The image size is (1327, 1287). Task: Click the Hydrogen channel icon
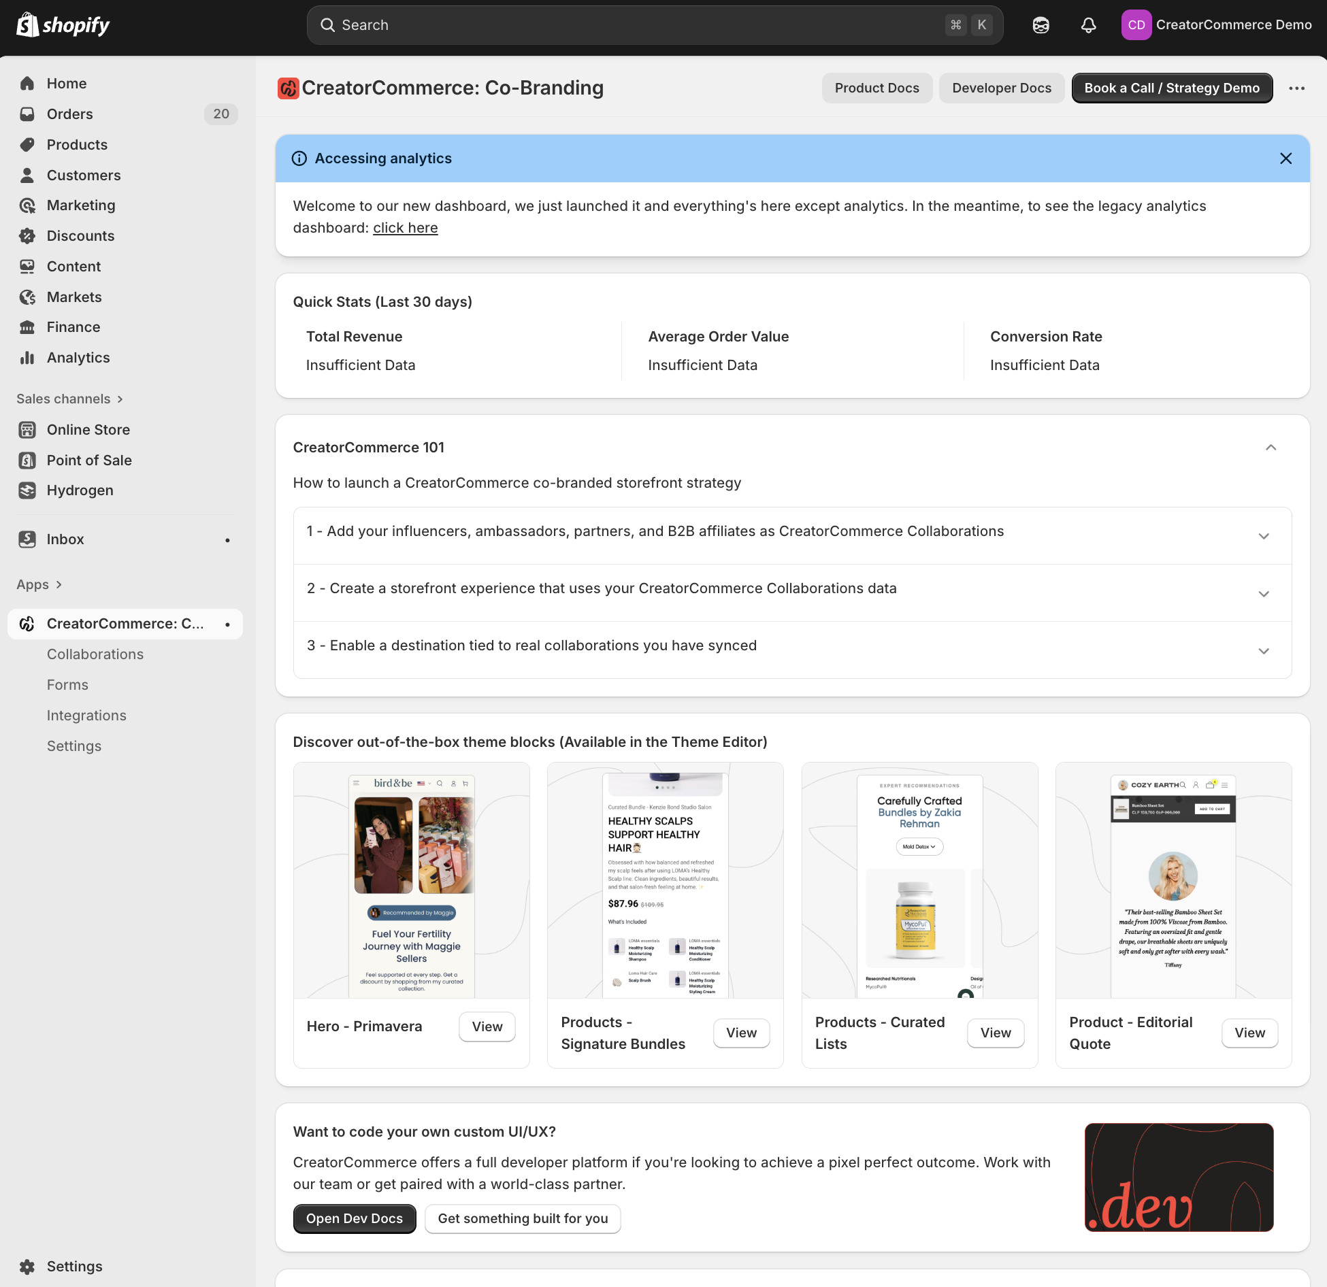click(27, 490)
